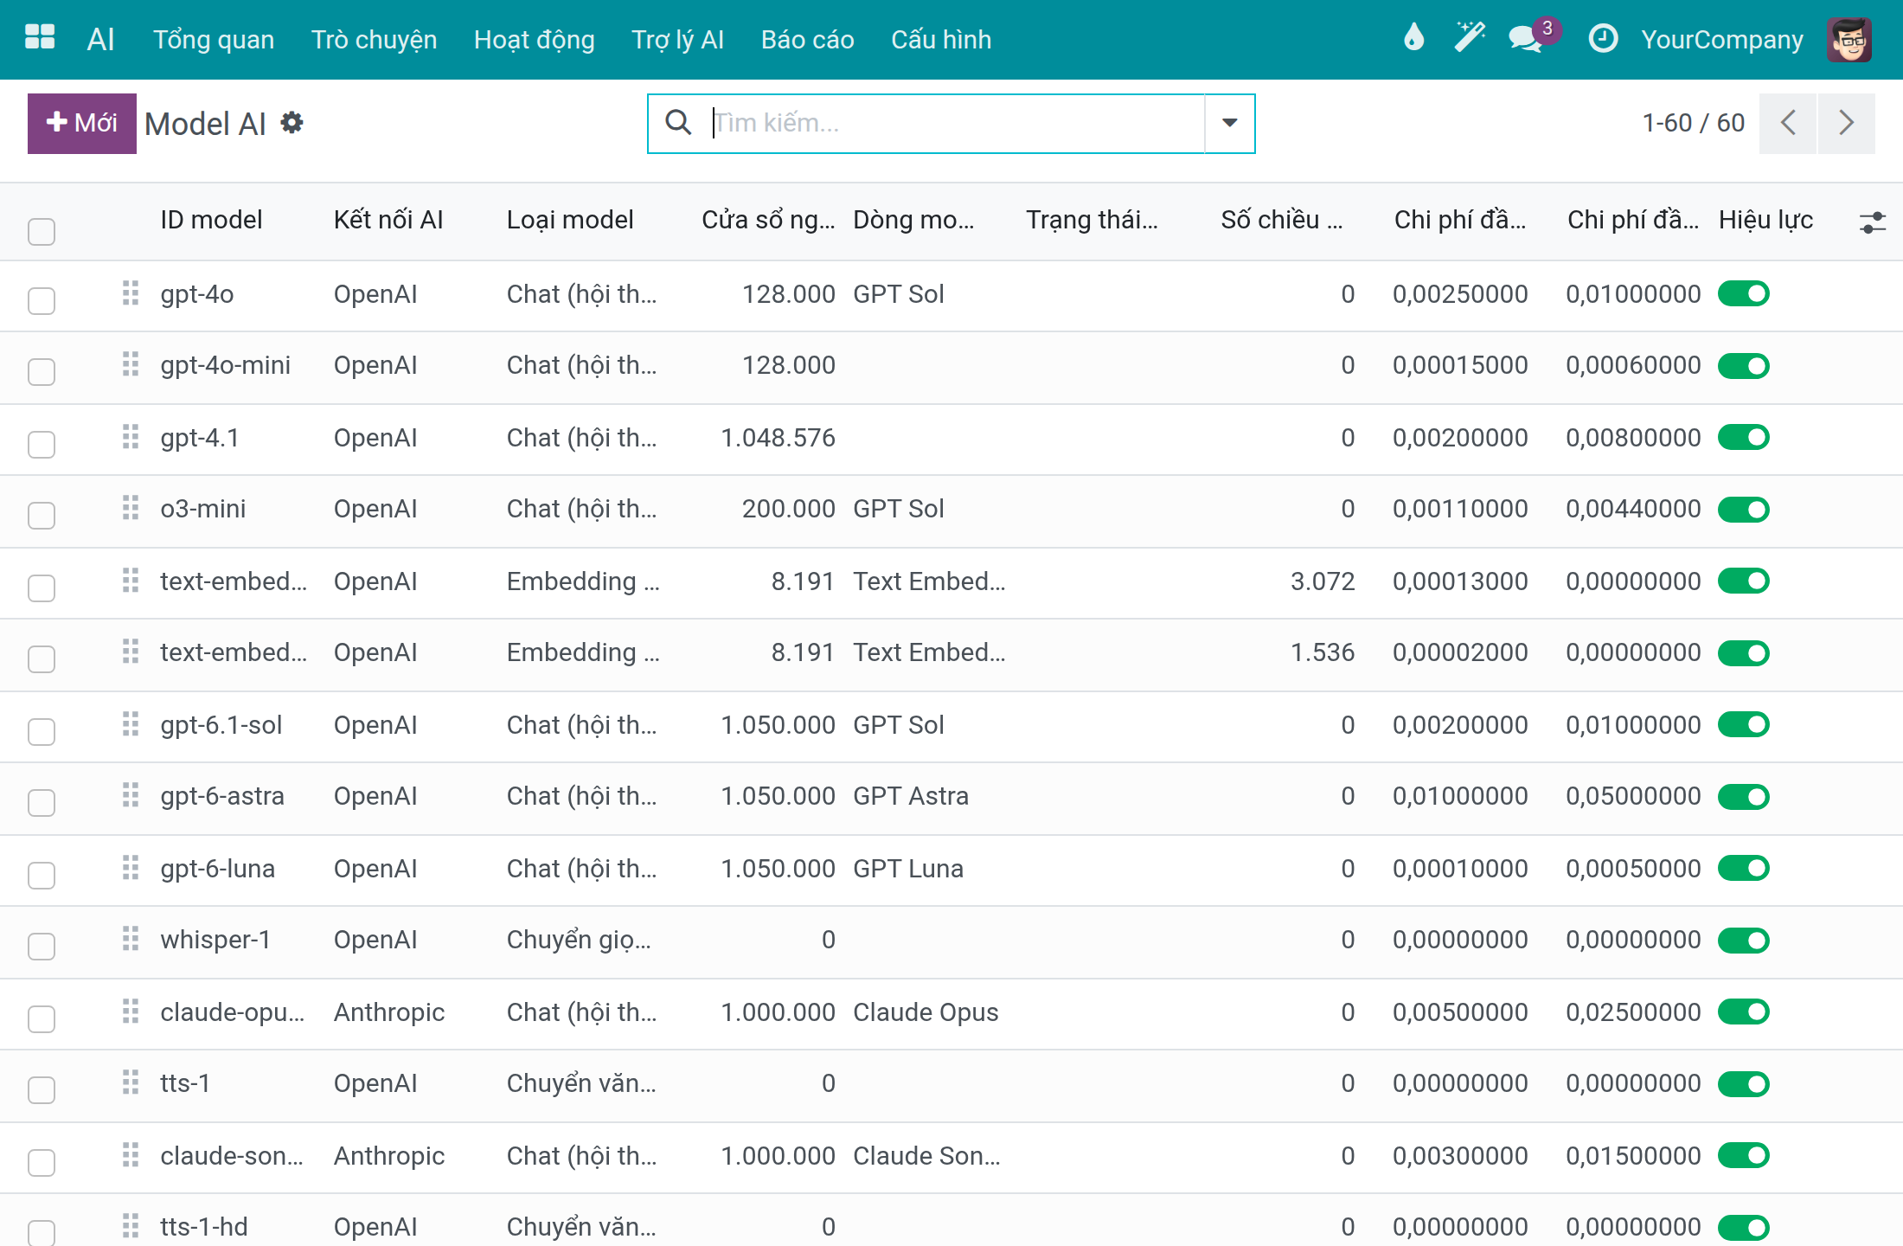Open the apps home menu grid icon
Image resolution: width=1903 pixels, height=1246 pixels.
click(40, 39)
